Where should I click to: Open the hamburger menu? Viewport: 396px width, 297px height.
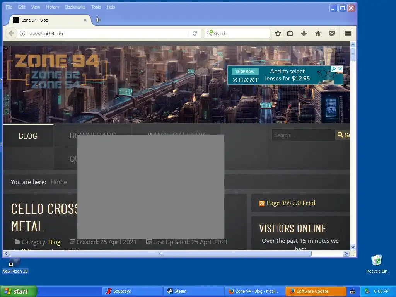[x=348, y=33]
